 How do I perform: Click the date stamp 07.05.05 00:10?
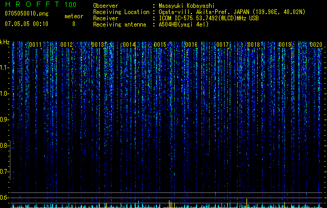coord(27,24)
